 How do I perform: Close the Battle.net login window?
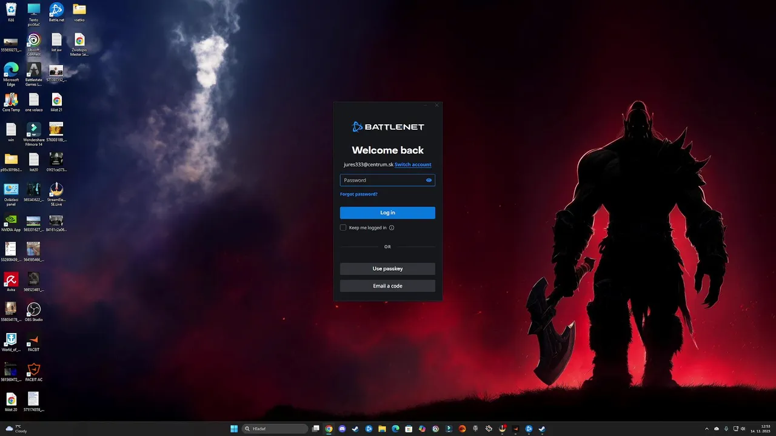pyautogui.click(x=436, y=105)
